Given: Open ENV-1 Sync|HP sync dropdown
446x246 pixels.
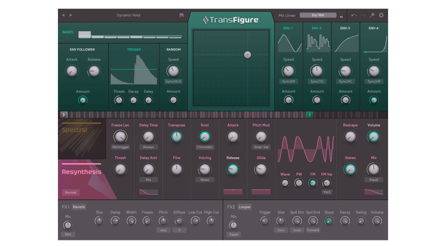Looking at the screenshot, I should click(x=288, y=81).
